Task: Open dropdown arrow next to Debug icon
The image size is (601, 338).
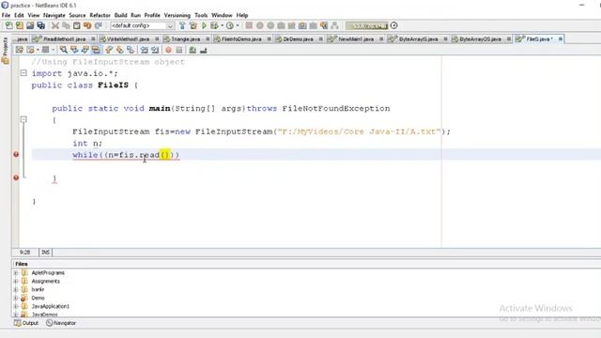Action: click(222, 25)
